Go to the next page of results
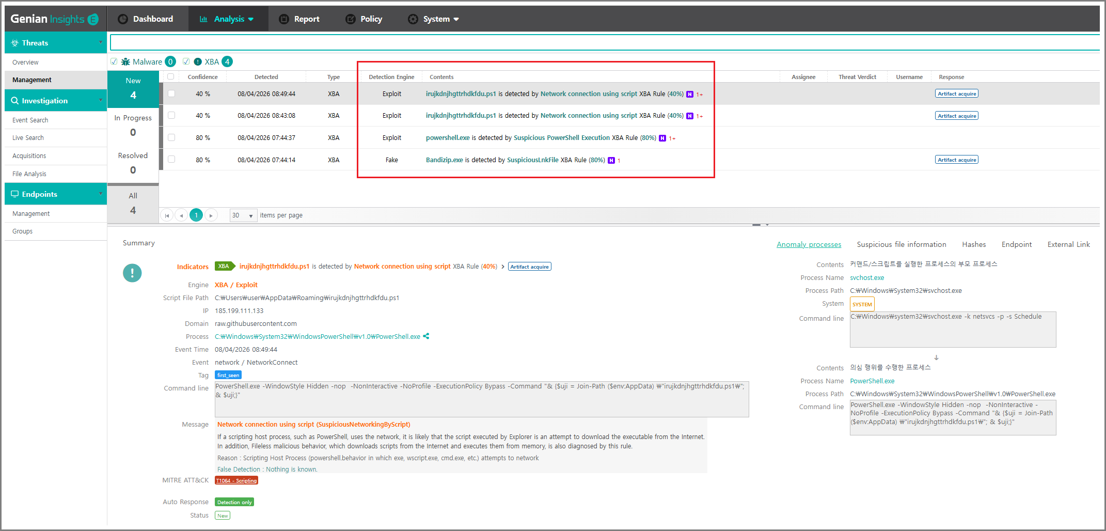Image resolution: width=1106 pixels, height=531 pixels. click(x=211, y=215)
